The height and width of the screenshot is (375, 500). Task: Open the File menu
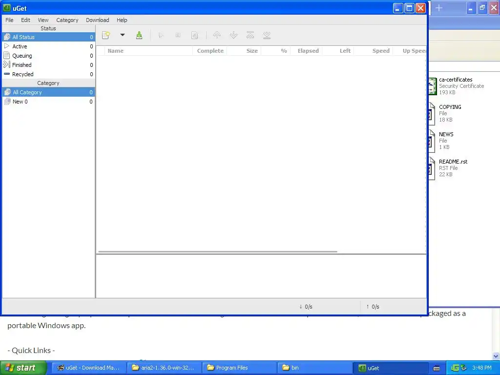pyautogui.click(x=9, y=20)
